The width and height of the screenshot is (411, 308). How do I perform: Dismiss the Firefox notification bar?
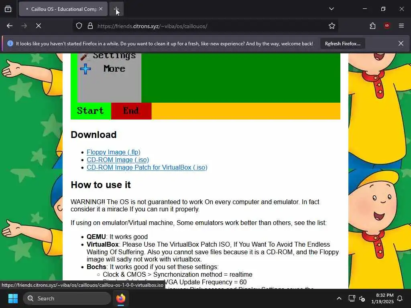tap(401, 43)
